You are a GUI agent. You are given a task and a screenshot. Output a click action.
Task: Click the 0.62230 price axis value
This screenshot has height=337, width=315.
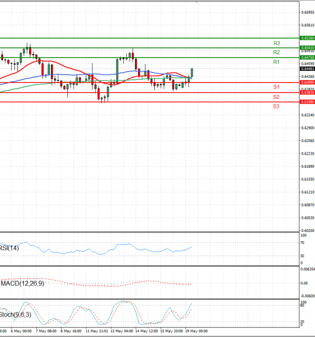(308, 154)
